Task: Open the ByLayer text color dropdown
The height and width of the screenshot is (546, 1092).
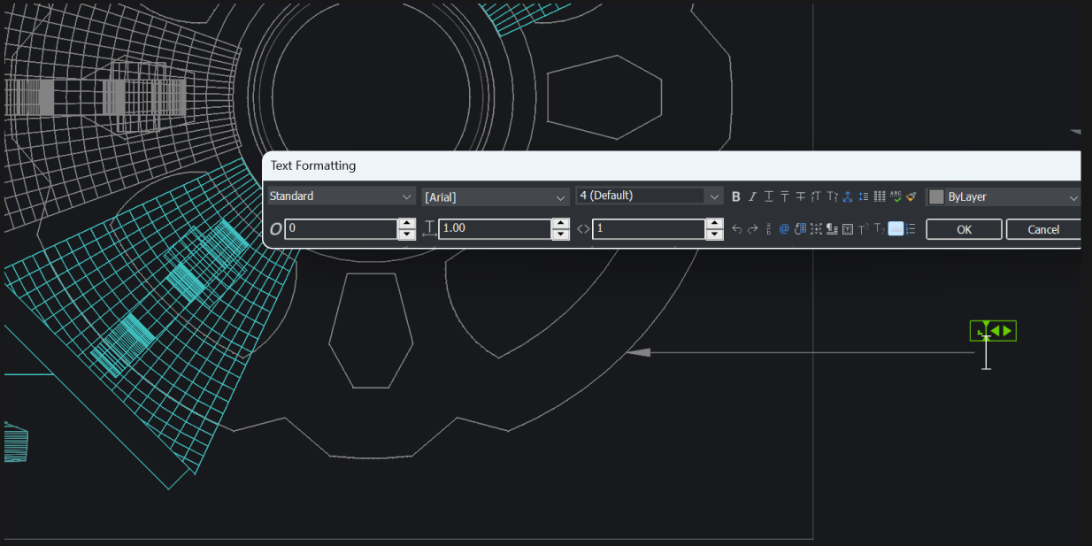Action: (x=1073, y=196)
